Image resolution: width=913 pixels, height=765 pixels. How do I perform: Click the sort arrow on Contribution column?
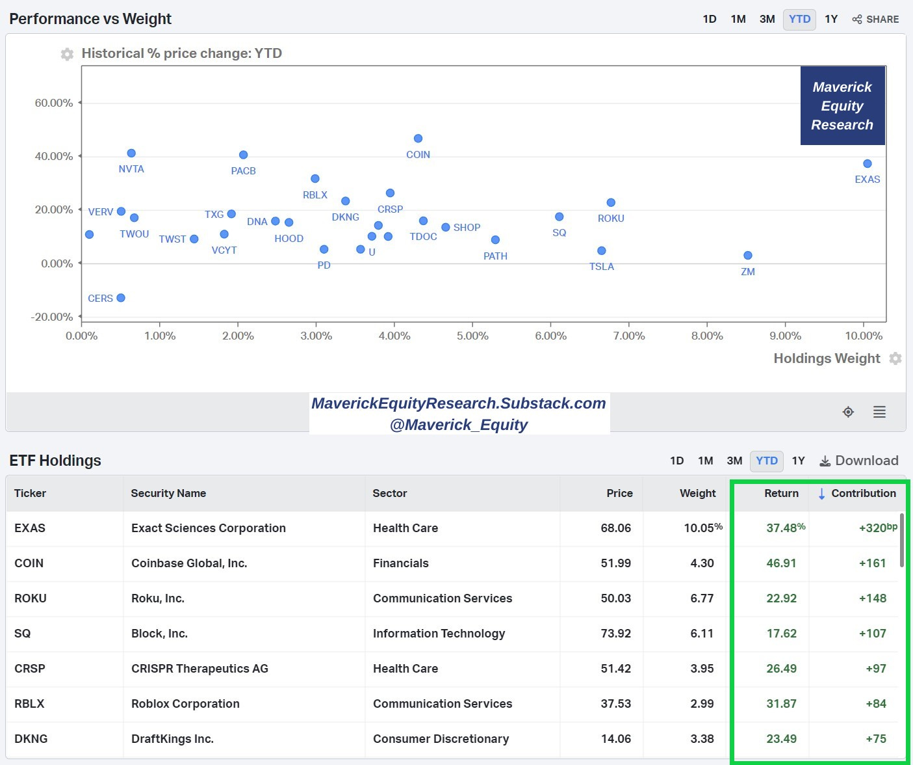821,494
